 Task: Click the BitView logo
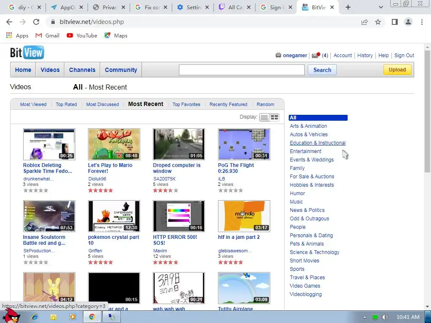point(27,53)
